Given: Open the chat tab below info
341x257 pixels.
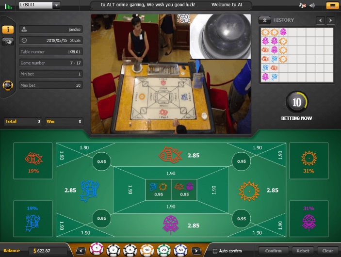Looking at the screenshot, I should coord(7,42).
